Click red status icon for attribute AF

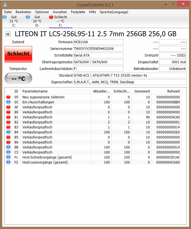click(8, 107)
